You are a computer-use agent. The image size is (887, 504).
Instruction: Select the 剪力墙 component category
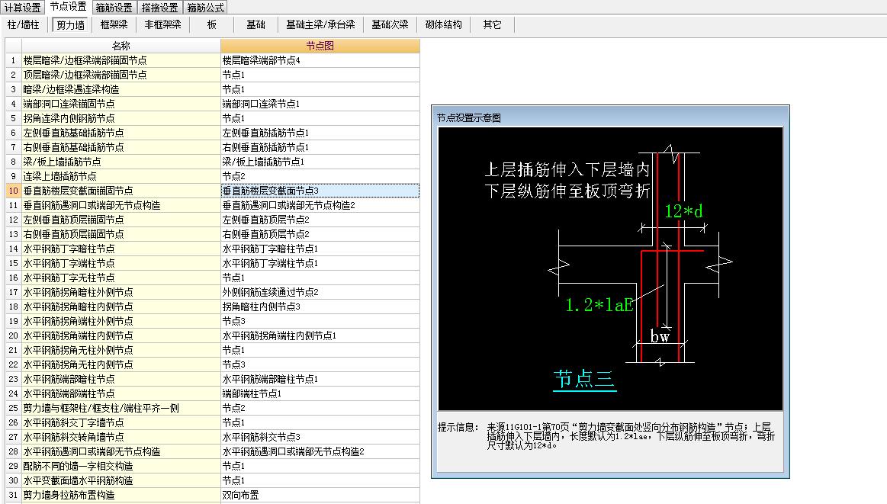point(71,25)
